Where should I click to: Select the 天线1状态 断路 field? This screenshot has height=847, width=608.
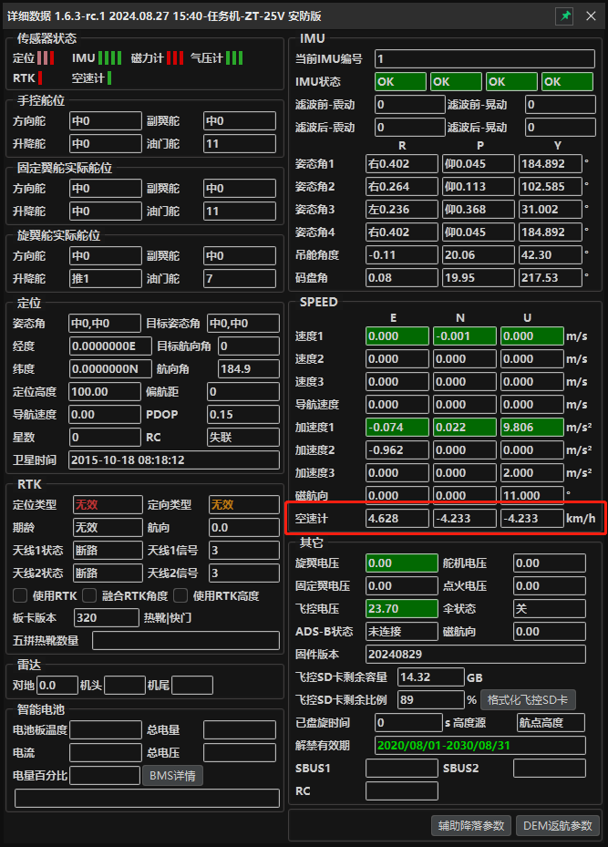click(x=108, y=550)
